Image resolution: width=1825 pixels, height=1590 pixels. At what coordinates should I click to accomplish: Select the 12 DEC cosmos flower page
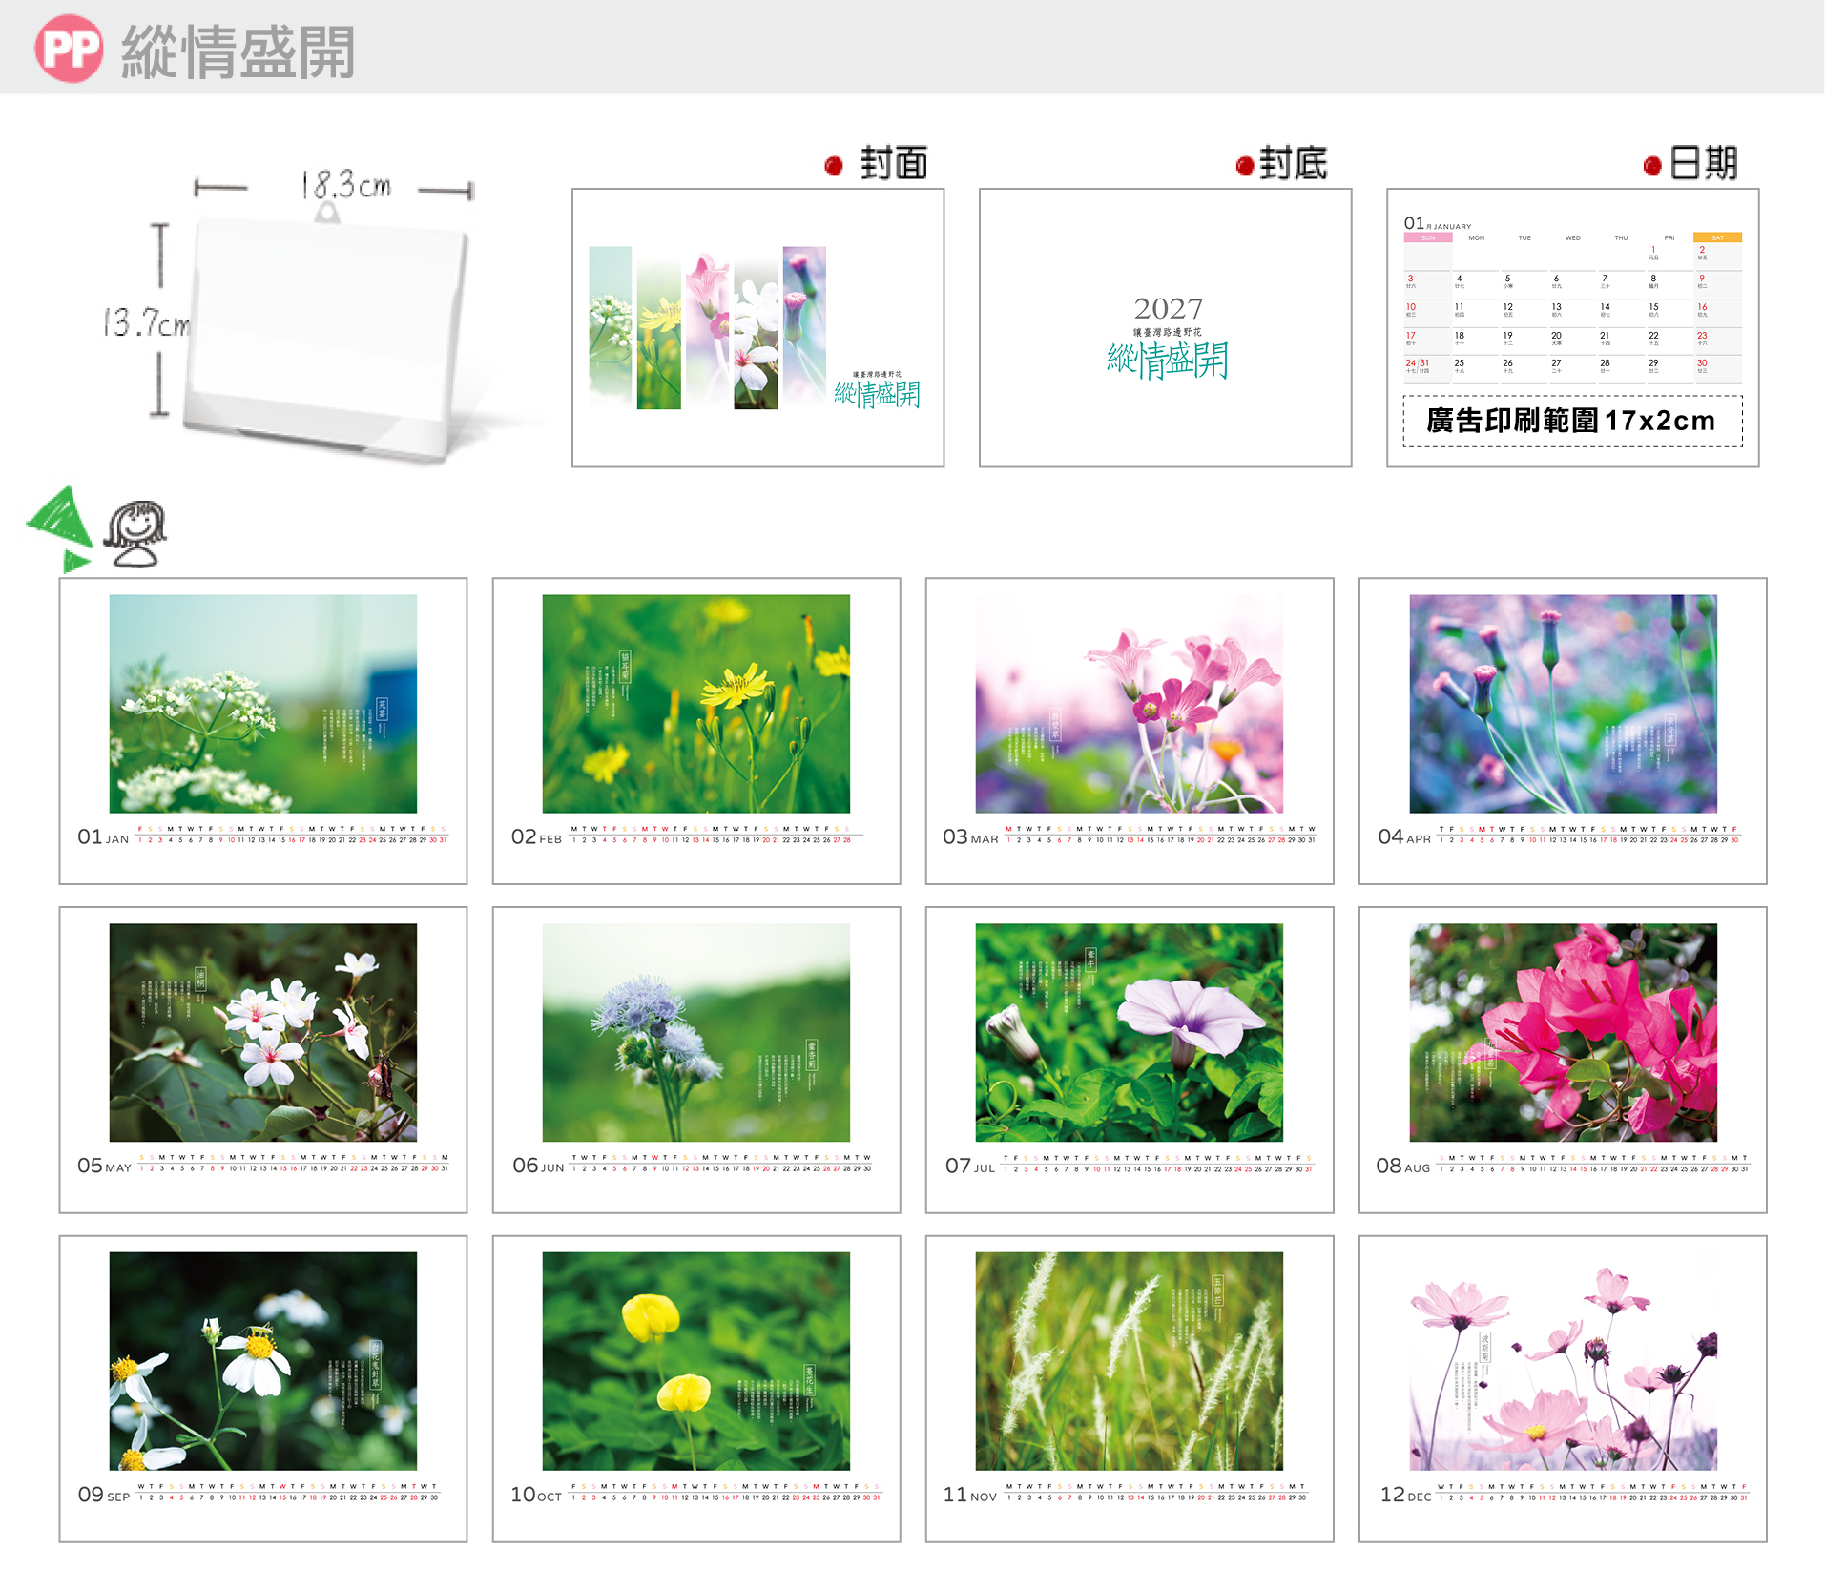pos(1564,1389)
